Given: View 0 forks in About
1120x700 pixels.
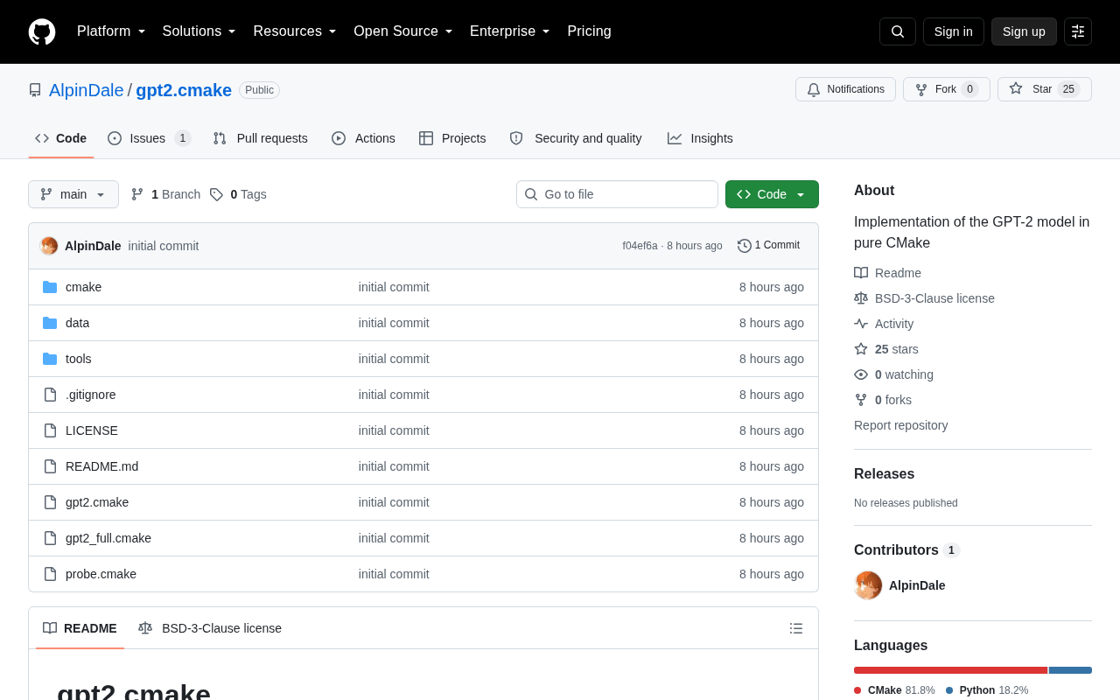Looking at the screenshot, I should [883, 400].
